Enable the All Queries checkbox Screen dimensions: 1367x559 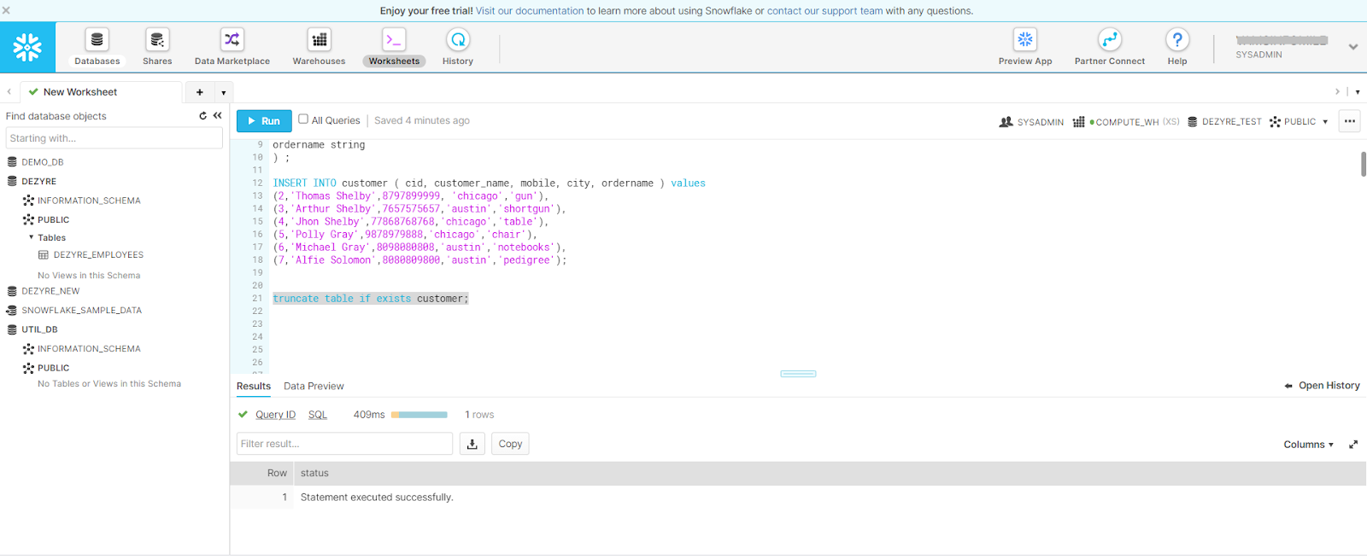click(303, 119)
